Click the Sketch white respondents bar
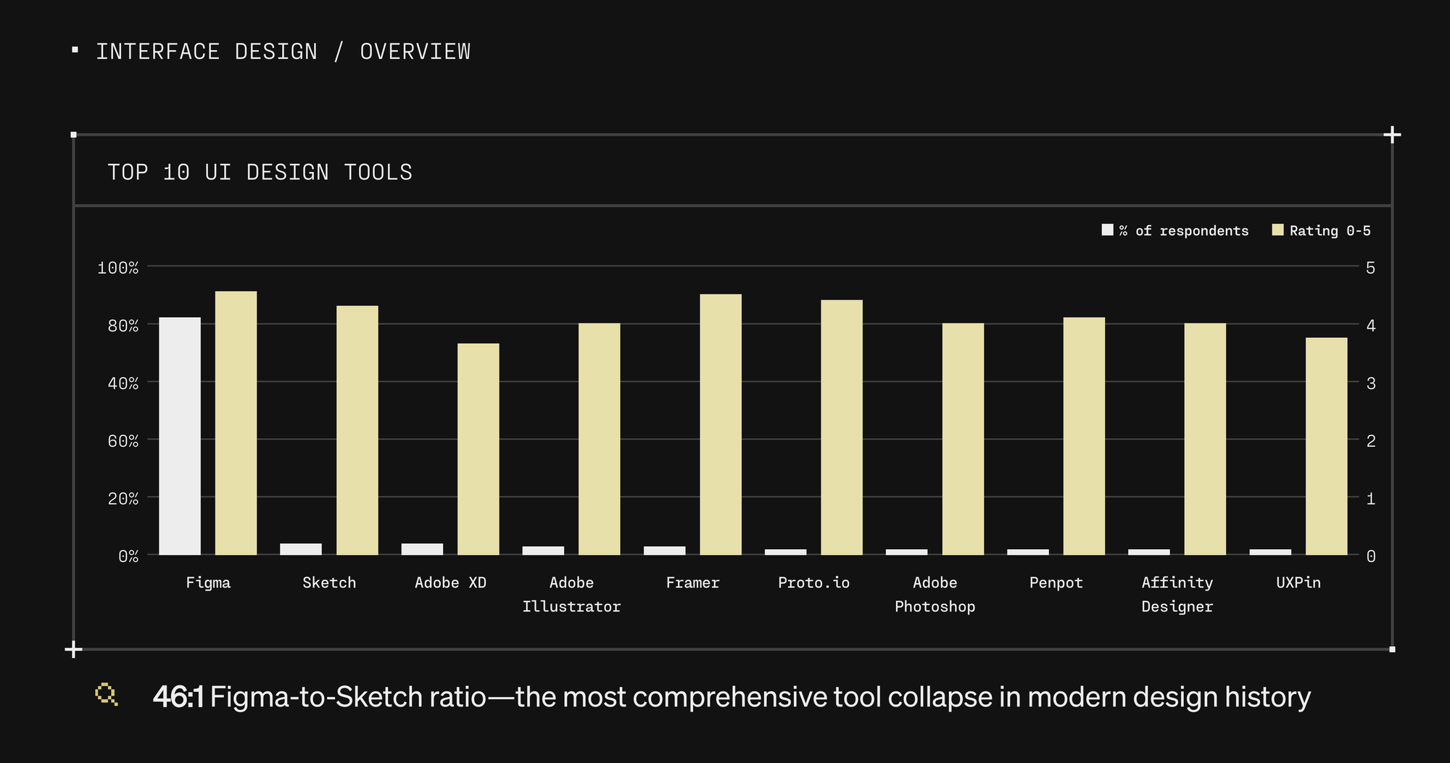Image resolution: width=1450 pixels, height=763 pixels. click(301, 549)
